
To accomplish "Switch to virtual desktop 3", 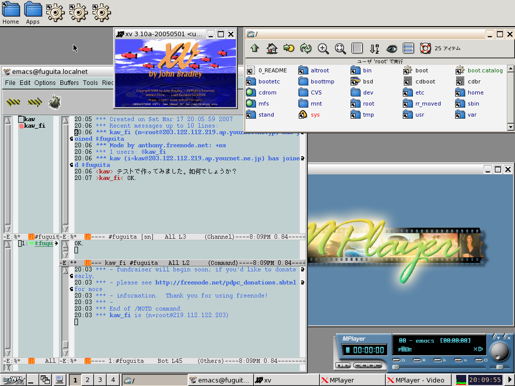I will tap(100, 380).
